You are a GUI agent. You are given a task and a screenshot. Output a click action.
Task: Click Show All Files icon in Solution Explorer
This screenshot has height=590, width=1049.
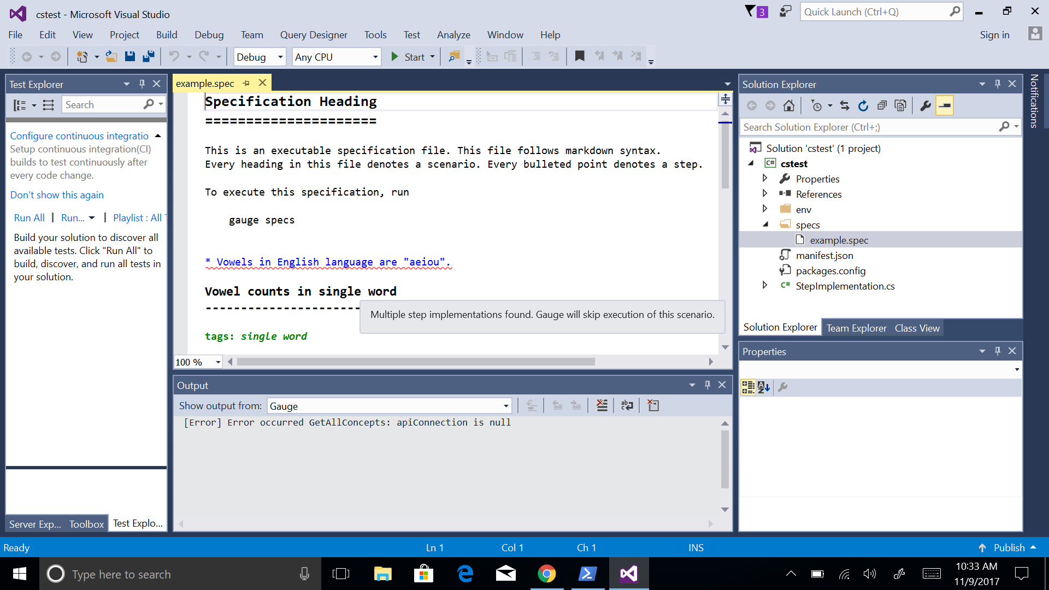point(900,105)
